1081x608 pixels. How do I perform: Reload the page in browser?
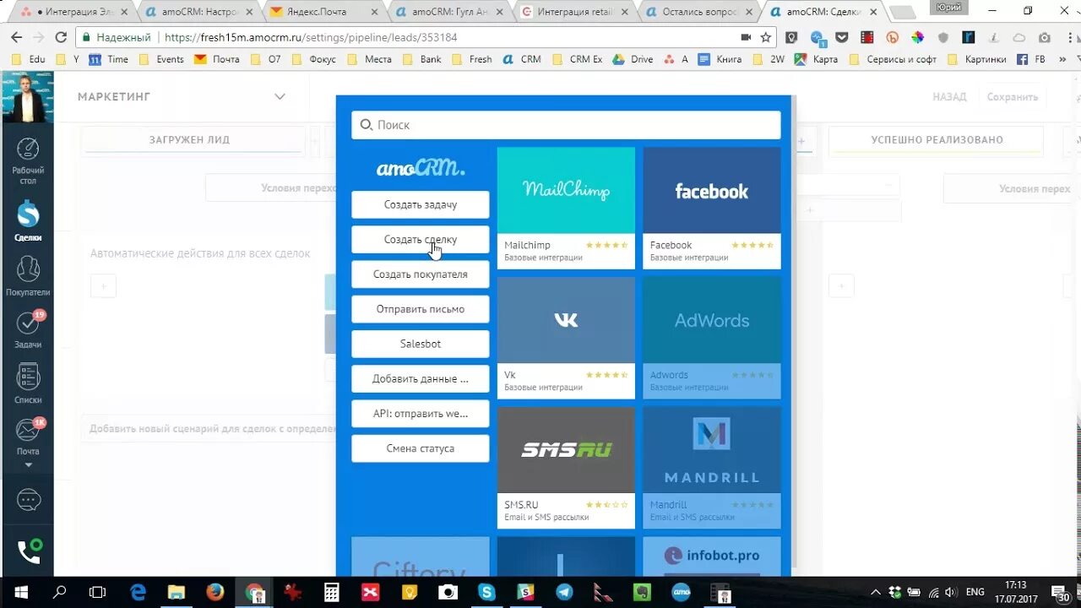(x=61, y=38)
